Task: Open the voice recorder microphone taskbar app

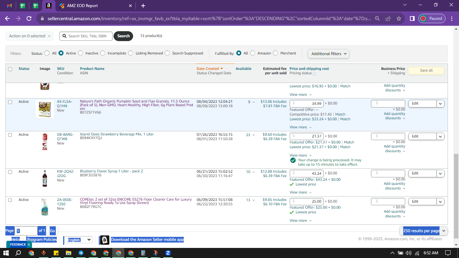Action: coord(44,253)
